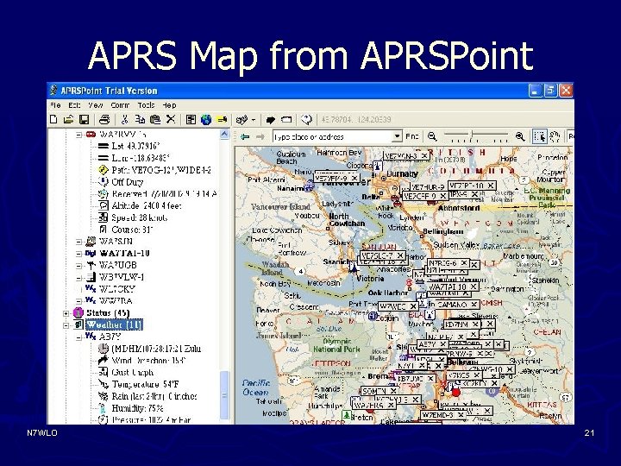Image resolution: width=621 pixels, height=466 pixels.
Task: Click the Victoria label on the map
Action: (370, 278)
